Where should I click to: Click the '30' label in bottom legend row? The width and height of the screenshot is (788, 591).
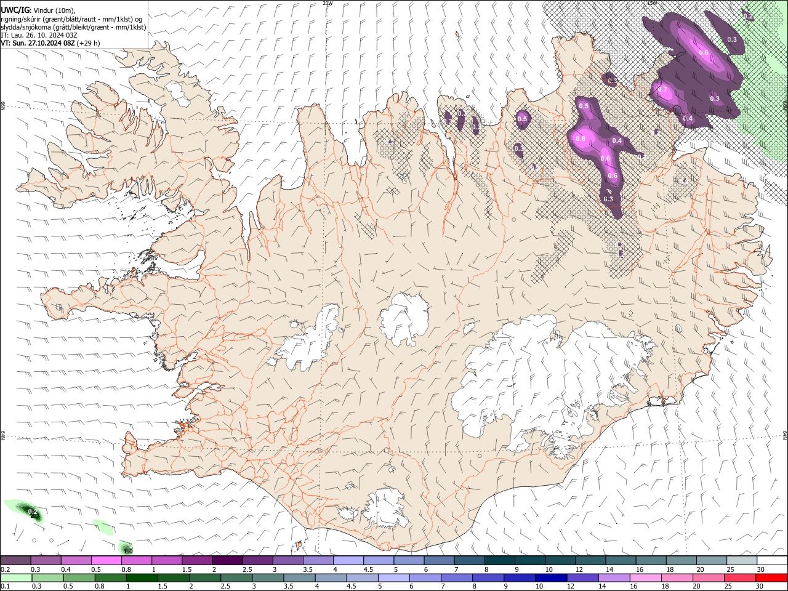761,587
